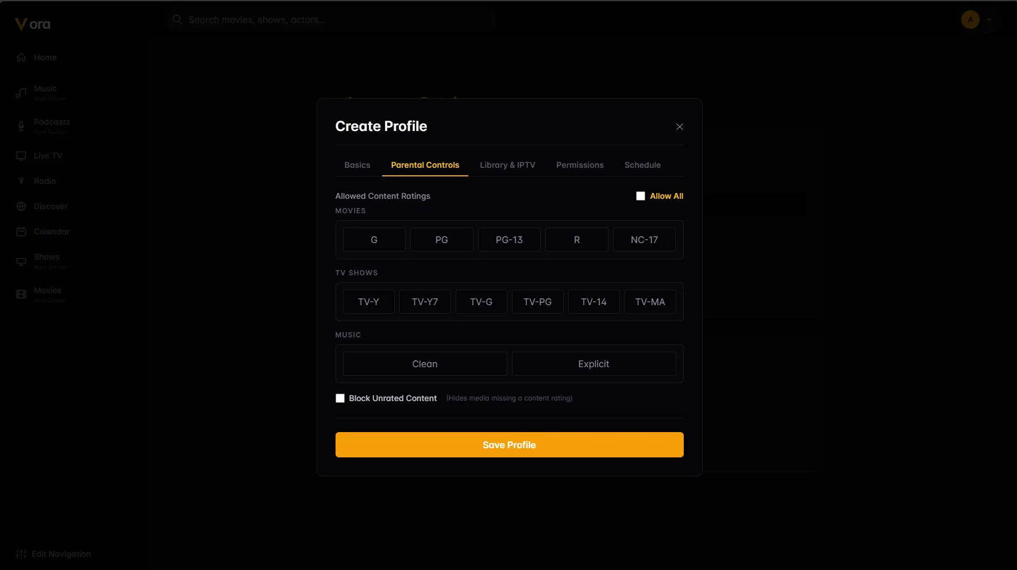Focus the search movies input field

click(x=332, y=20)
